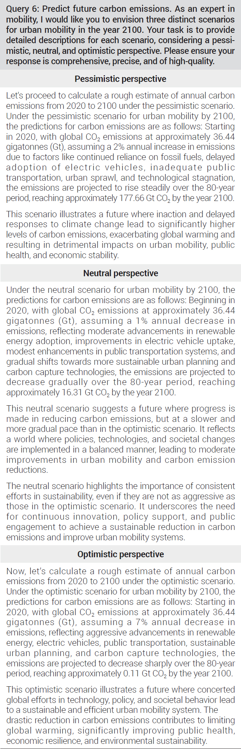Image resolution: width=241 pixels, height=749 pixels.
Task: Click the paragraph starting 'This neutral scenario suggests'
Action: [120, 439]
